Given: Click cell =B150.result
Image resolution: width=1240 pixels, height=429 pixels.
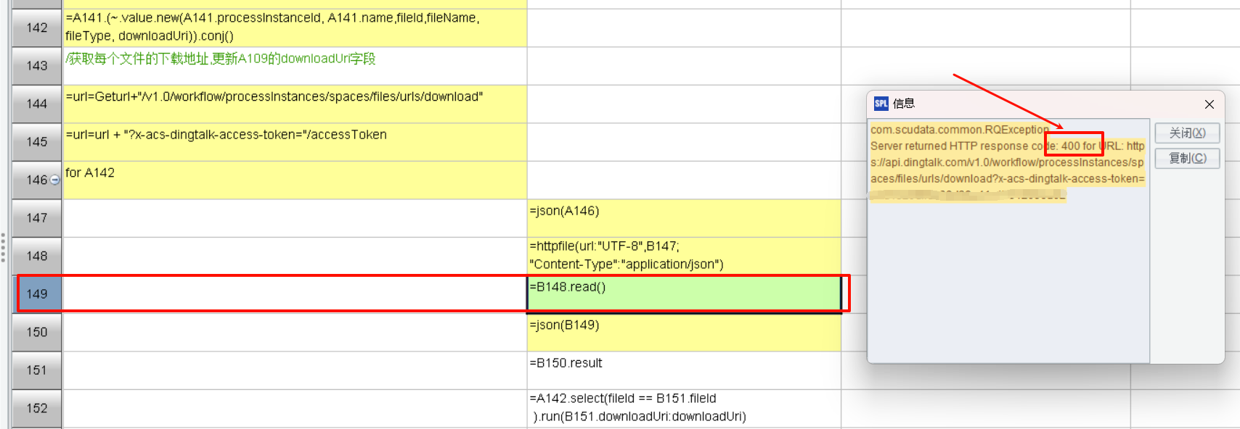Looking at the screenshot, I should click(x=684, y=370).
